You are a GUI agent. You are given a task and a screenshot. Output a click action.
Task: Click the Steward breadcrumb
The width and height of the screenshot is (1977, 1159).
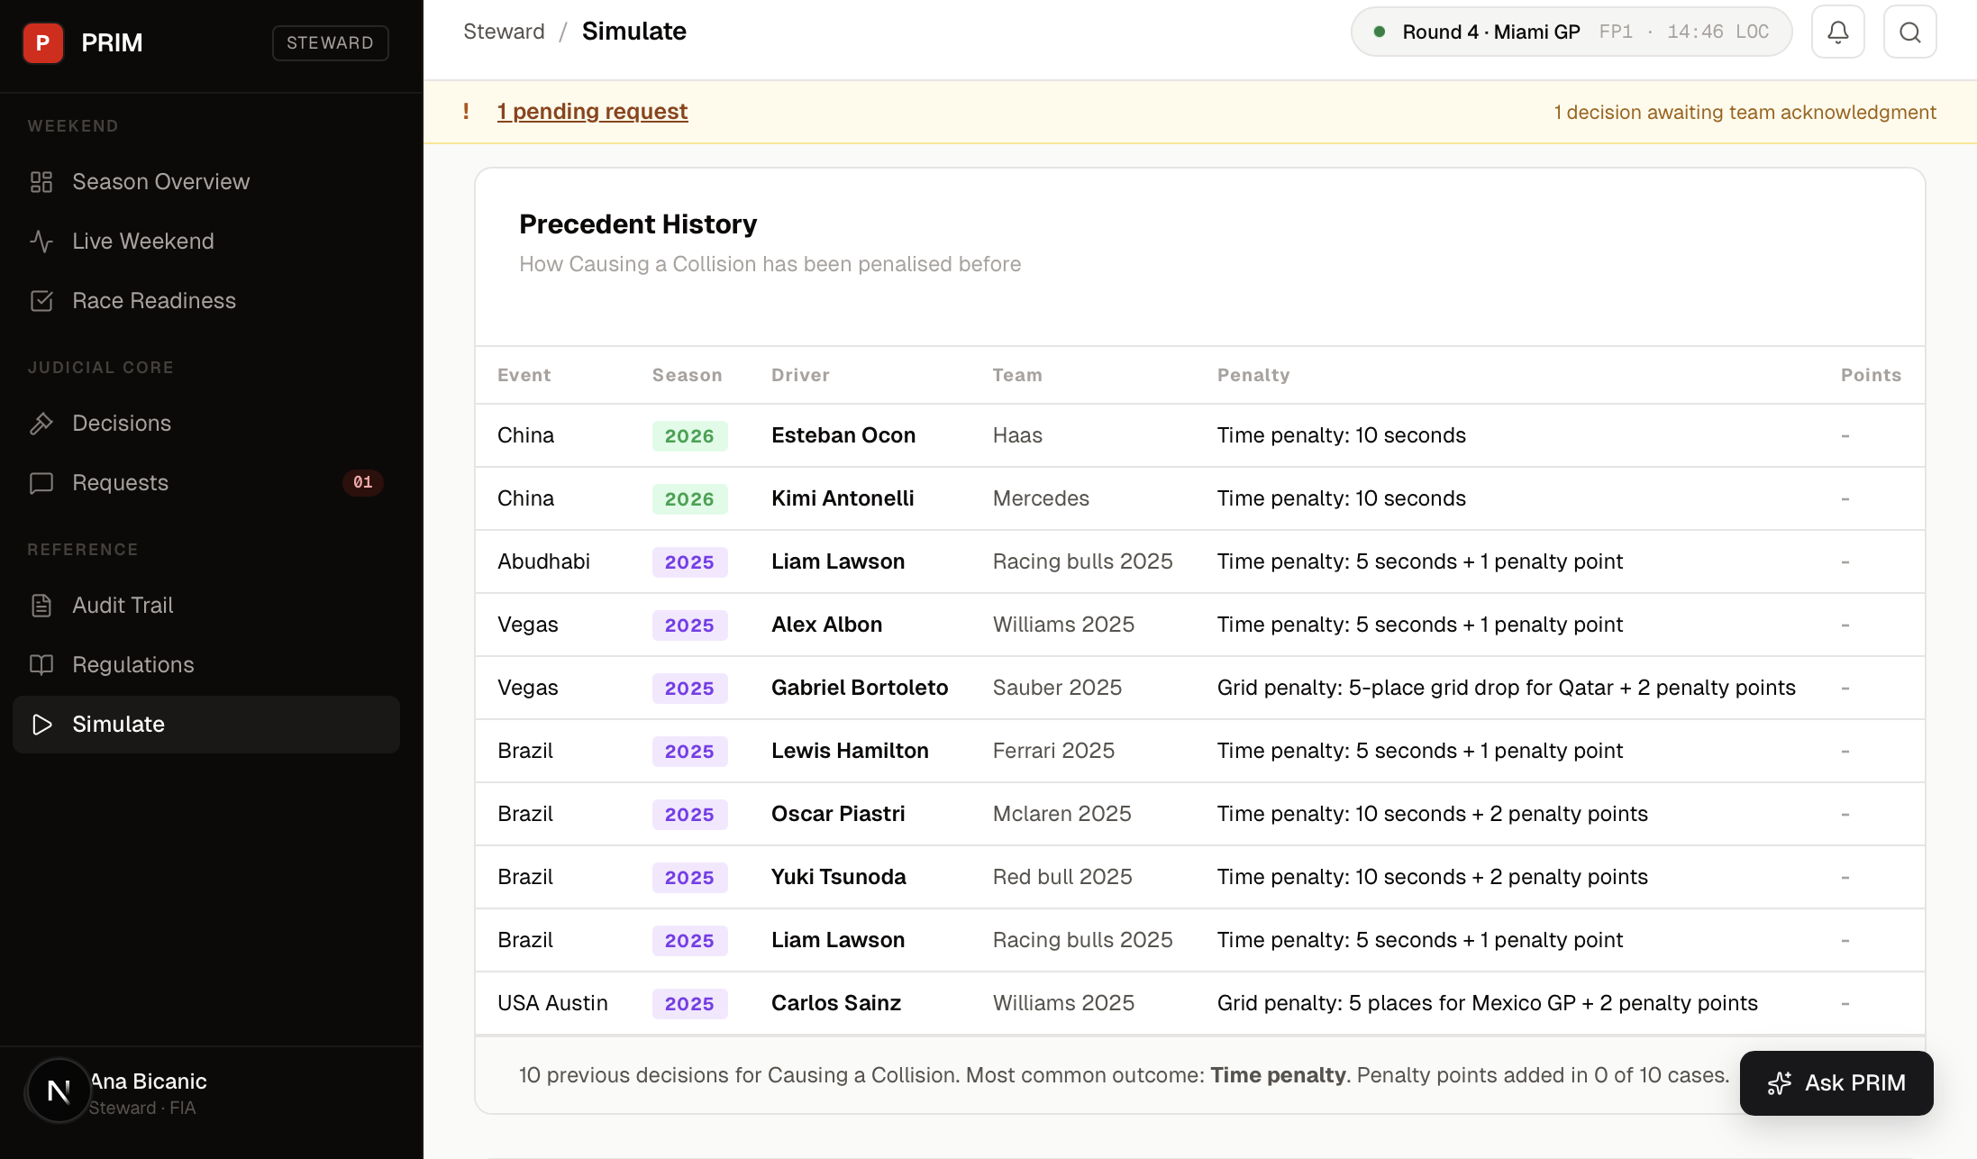pyautogui.click(x=504, y=31)
